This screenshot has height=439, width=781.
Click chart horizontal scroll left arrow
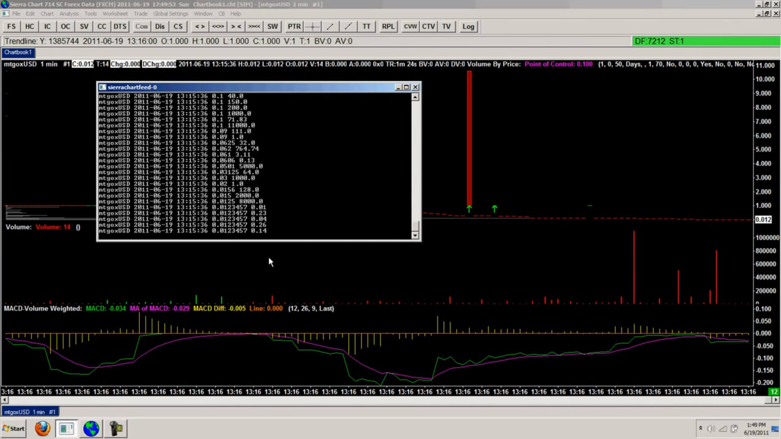(4, 400)
